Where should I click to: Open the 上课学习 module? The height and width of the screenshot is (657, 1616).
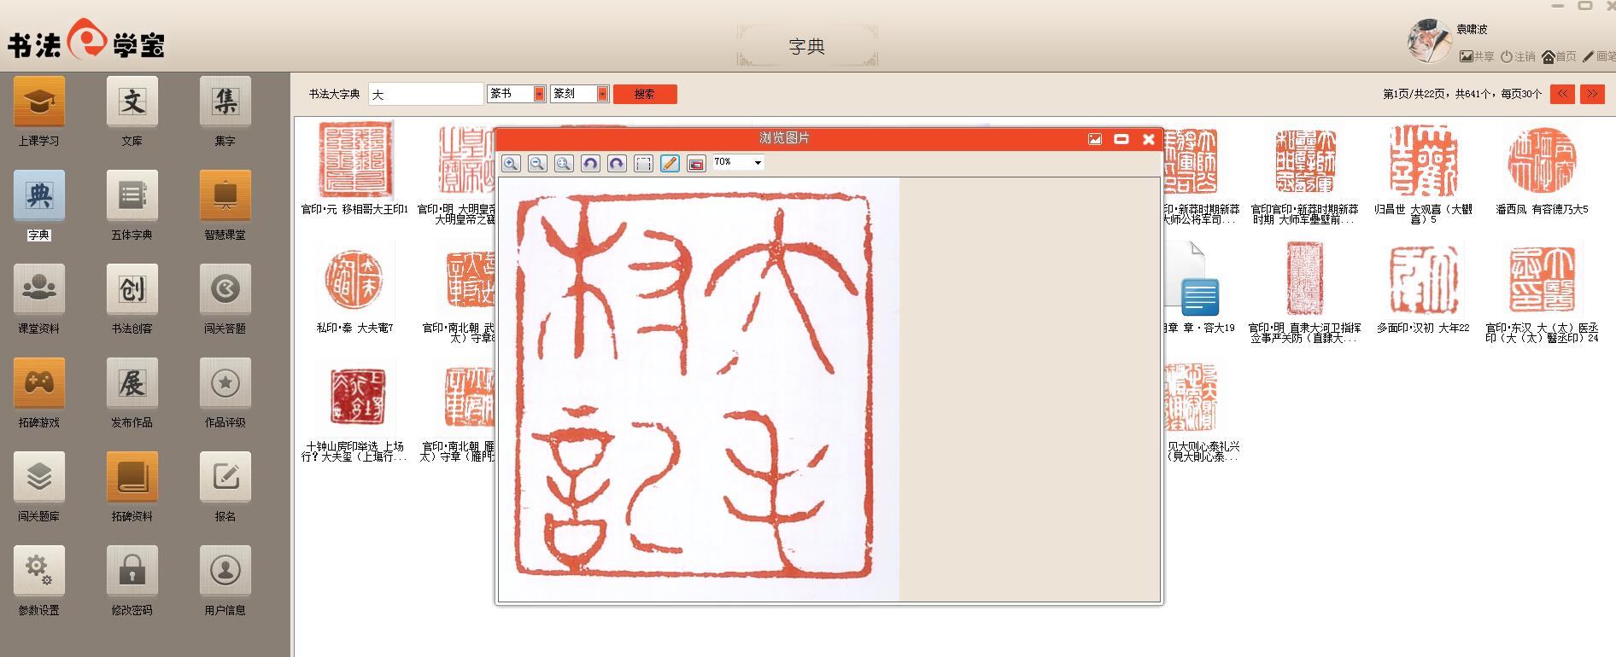tap(39, 102)
